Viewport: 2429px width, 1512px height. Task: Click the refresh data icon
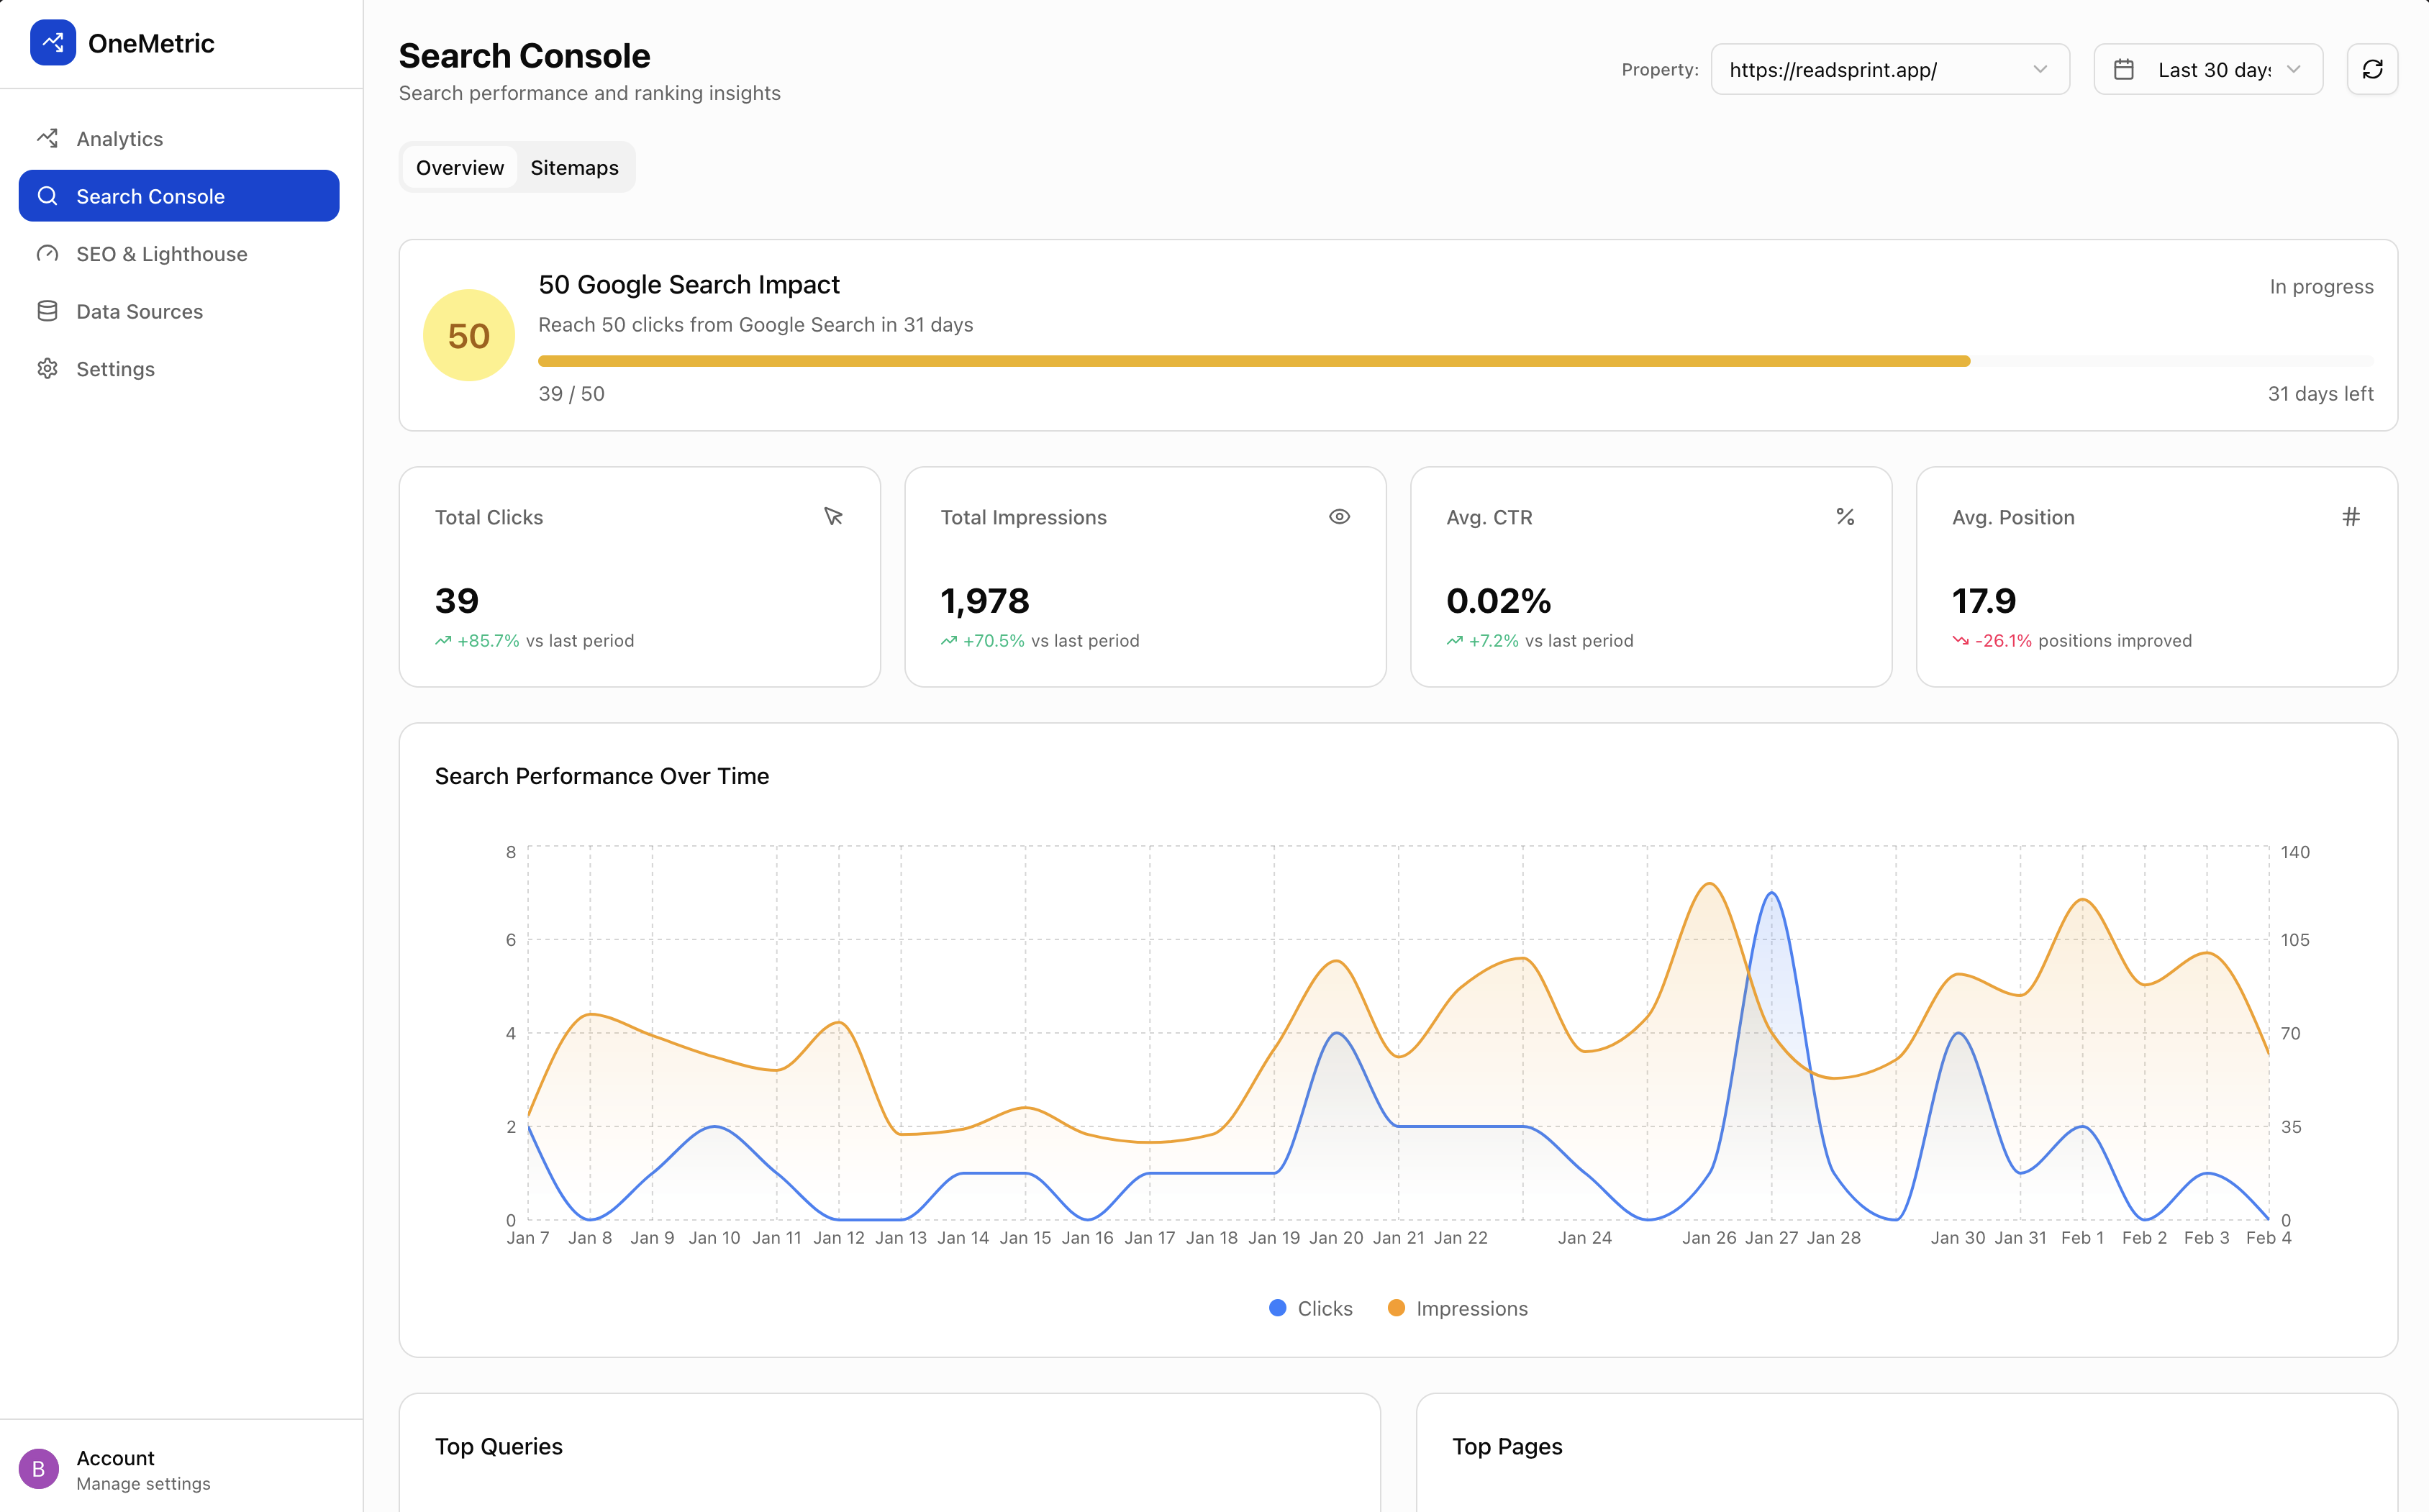[x=2373, y=69]
